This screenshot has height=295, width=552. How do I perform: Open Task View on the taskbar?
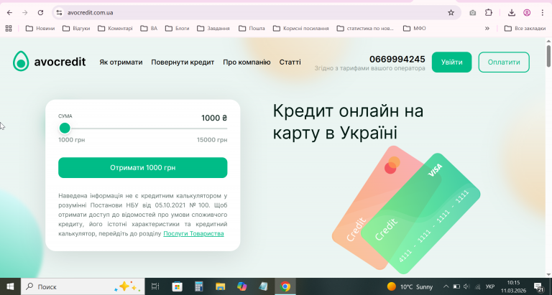155,286
